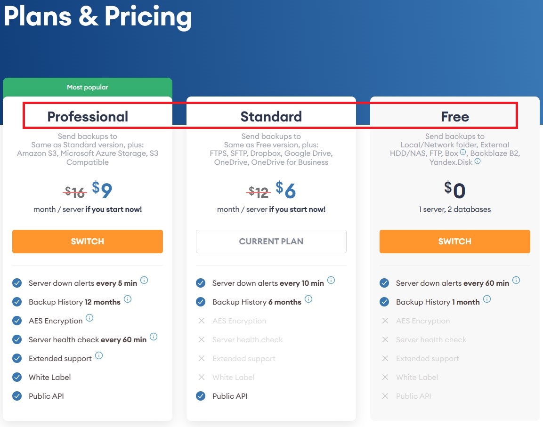Click SWITCH on the Free plan
The image size is (543, 427).
coord(455,241)
